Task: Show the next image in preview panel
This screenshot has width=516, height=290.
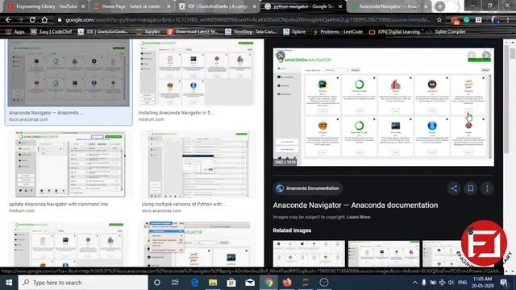Action: 486,56
